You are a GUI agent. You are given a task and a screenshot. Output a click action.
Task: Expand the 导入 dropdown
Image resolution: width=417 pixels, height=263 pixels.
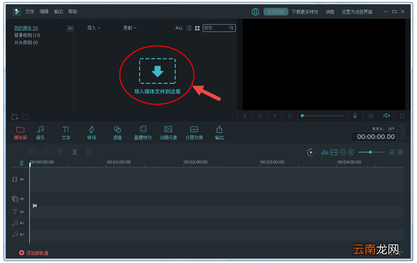(x=94, y=27)
